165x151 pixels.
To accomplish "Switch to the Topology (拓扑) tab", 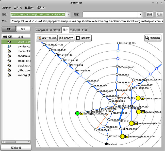I will coord(65,30).
